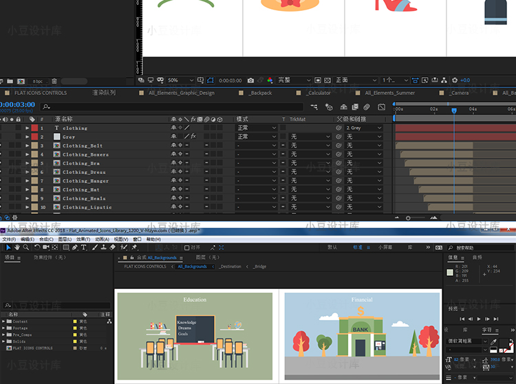Image resolution: width=516 pixels, height=384 pixels.
Task: Toggle the Snapping 对齐 checkbox
Action: [187, 248]
